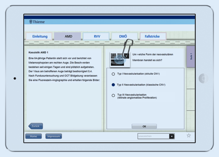Click the Thieme logo in the header
The image size is (219, 157).
pos(37,22)
